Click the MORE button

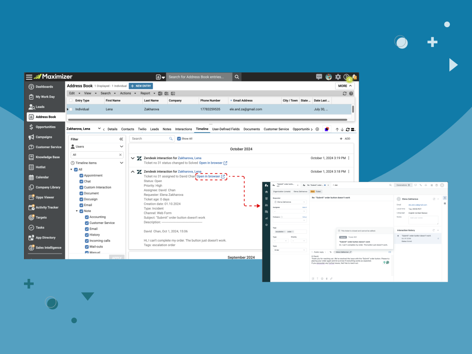[x=345, y=86]
